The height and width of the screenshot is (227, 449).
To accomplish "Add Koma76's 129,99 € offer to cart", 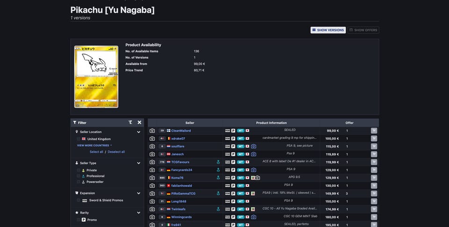I will (x=374, y=178).
